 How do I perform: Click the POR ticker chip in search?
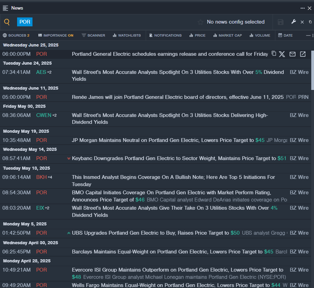(x=25, y=22)
